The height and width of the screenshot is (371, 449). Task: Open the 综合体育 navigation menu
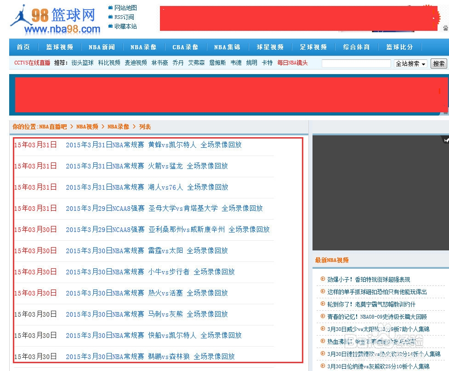357,47
